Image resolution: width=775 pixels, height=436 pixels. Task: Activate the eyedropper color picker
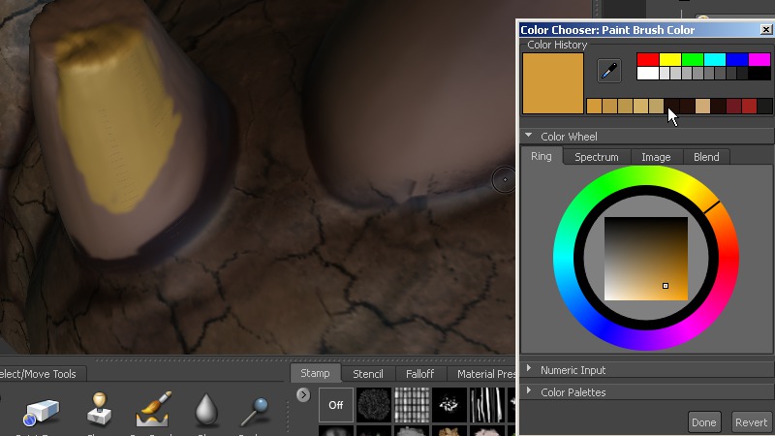[609, 70]
